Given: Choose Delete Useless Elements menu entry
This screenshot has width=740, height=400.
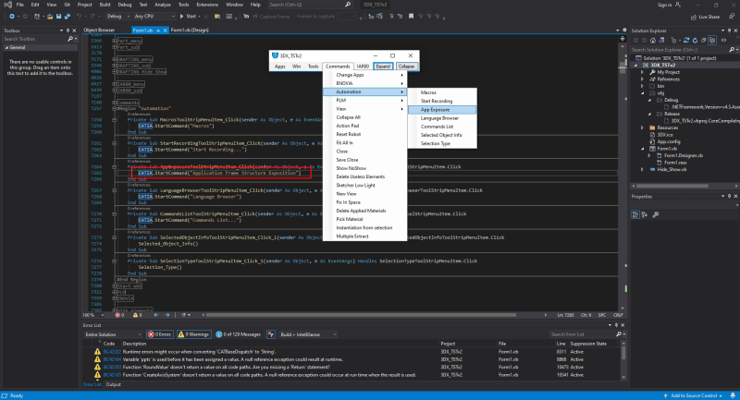Looking at the screenshot, I should tap(364, 176).
